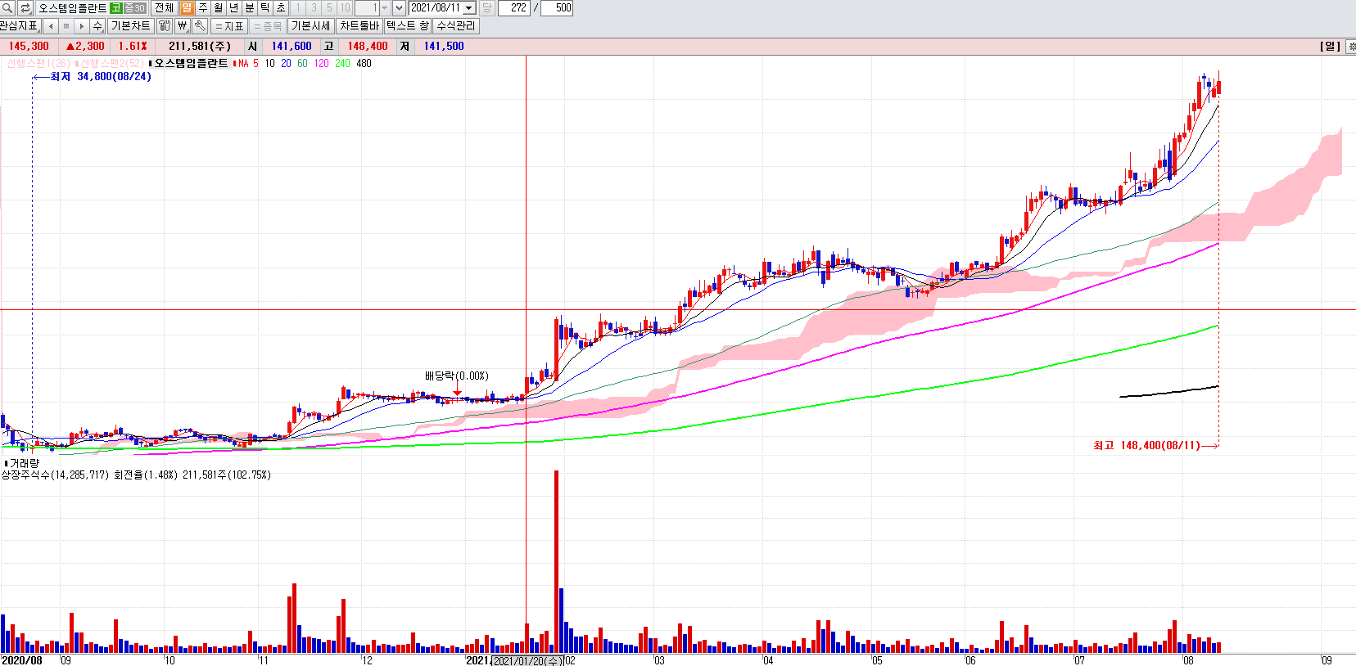The height and width of the screenshot is (666, 1356).
Task: Click the MA 480 legend entry
Action: (364, 63)
